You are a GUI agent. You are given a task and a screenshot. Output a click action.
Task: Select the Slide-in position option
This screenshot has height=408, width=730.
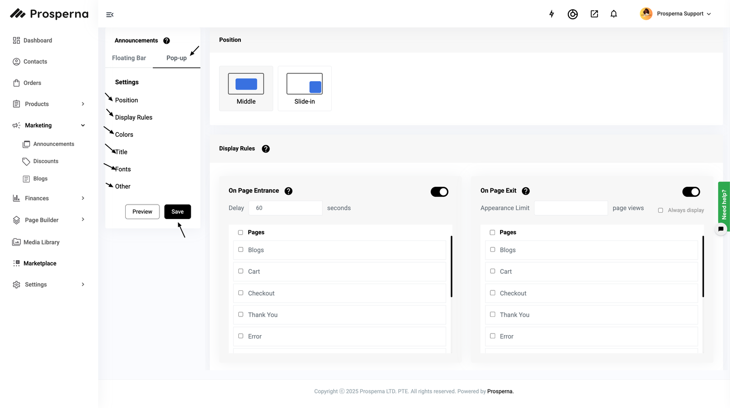point(305,88)
